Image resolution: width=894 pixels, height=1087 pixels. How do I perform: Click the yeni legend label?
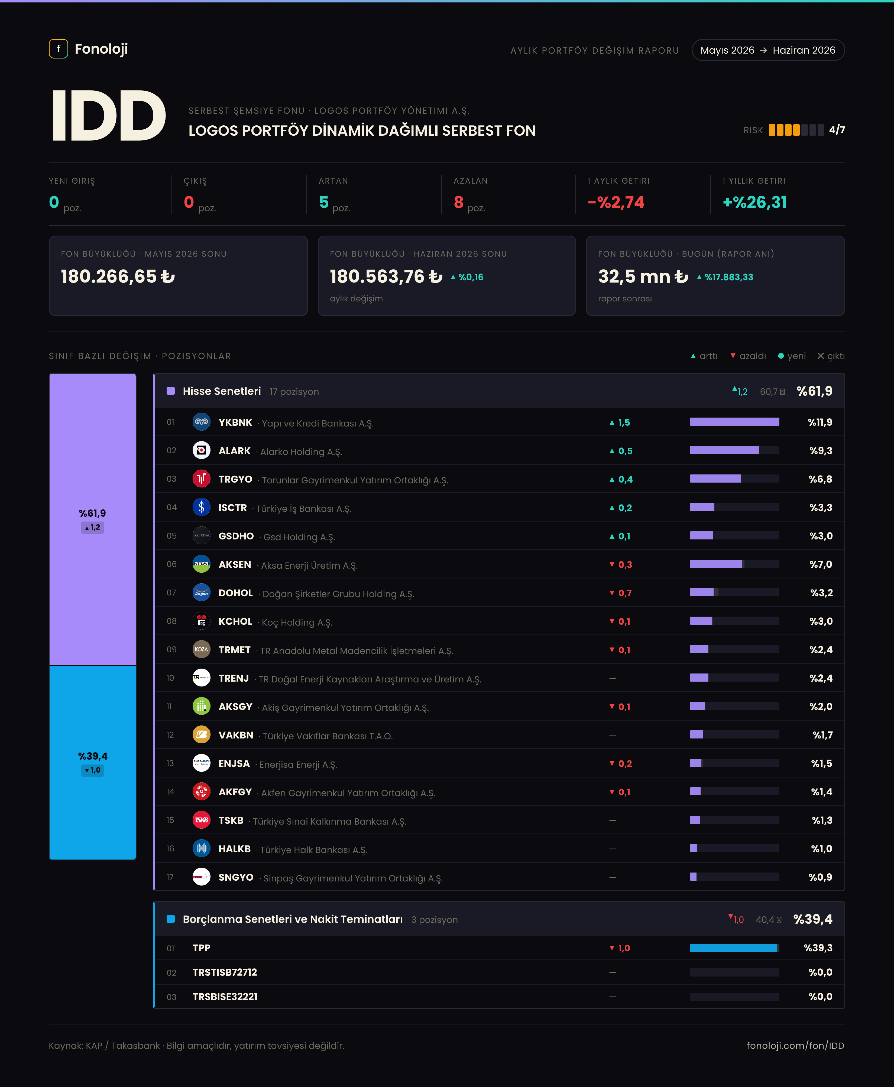pos(796,356)
